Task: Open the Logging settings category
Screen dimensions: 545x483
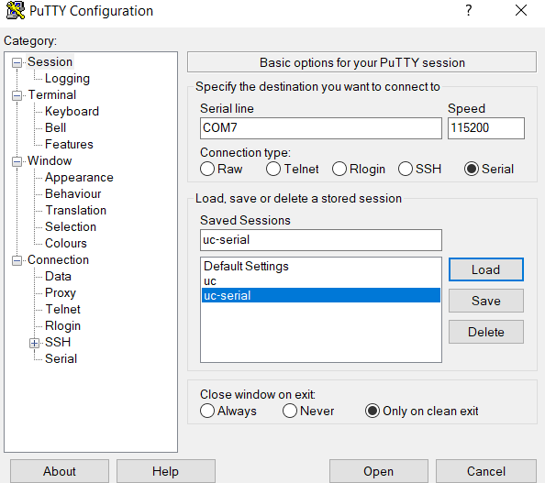Action: tap(67, 79)
